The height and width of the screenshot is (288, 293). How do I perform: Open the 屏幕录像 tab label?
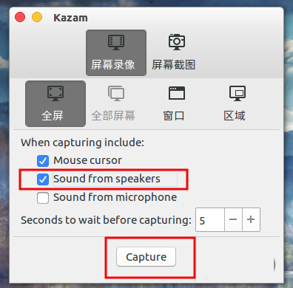point(113,65)
